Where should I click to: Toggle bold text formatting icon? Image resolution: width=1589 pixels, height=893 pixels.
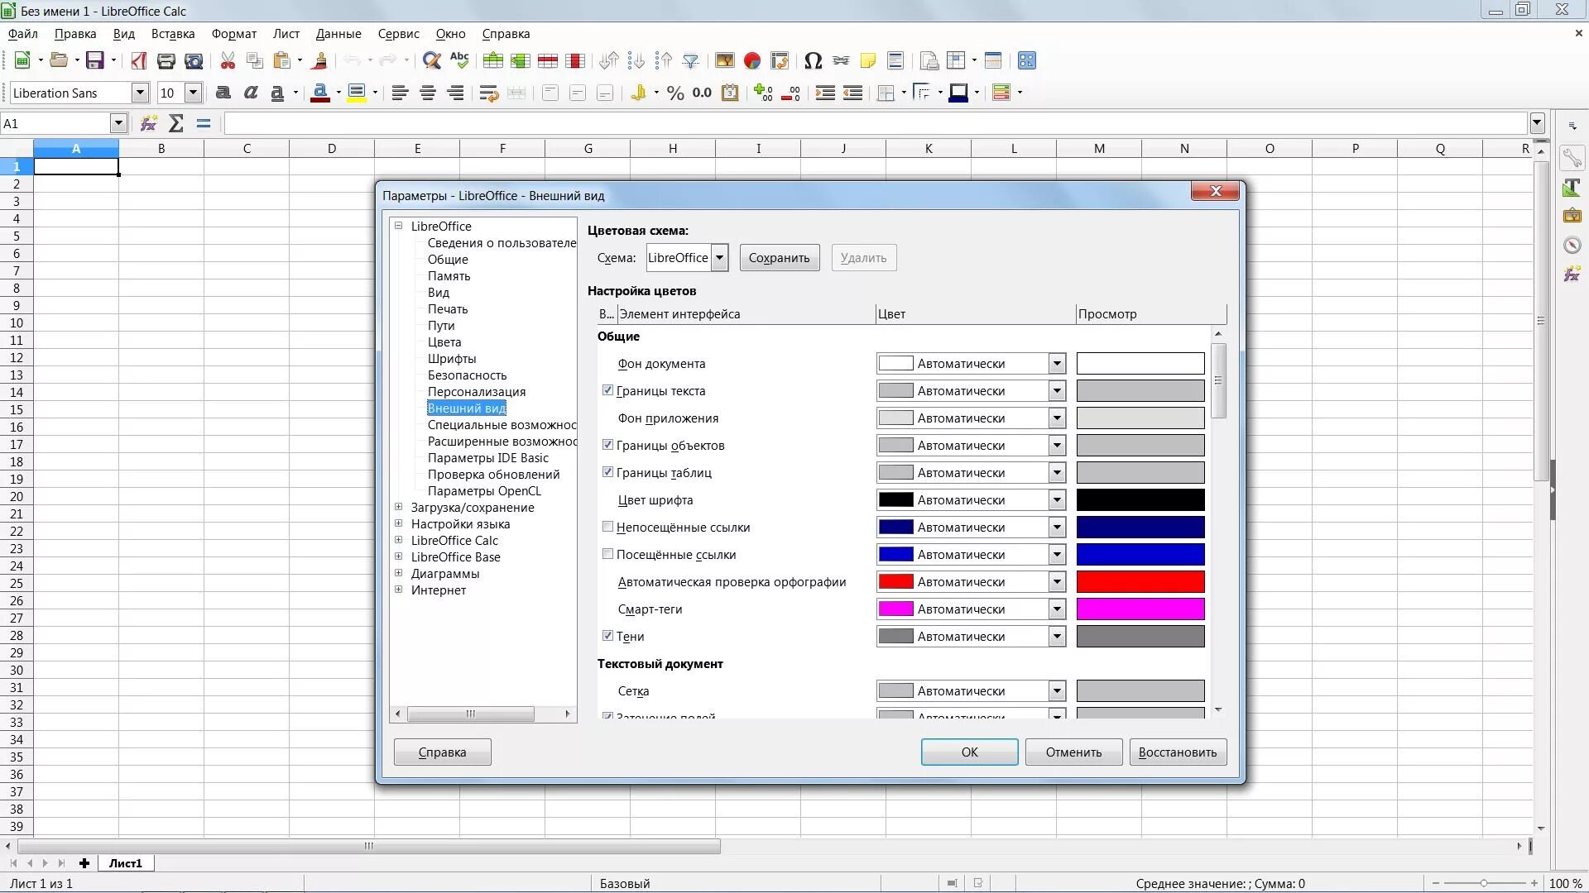(x=223, y=93)
